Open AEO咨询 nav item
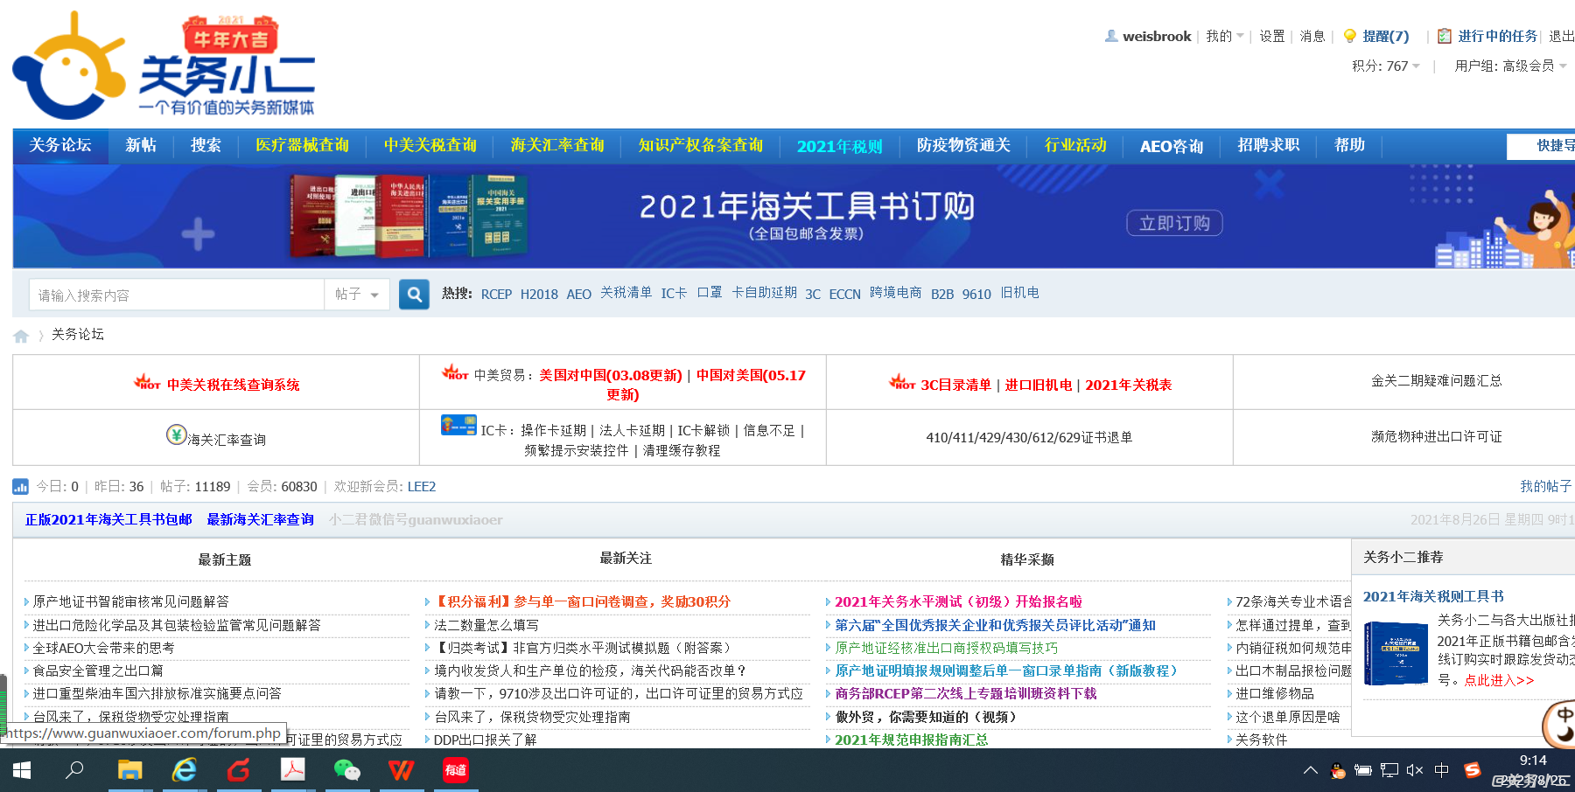 pyautogui.click(x=1172, y=146)
